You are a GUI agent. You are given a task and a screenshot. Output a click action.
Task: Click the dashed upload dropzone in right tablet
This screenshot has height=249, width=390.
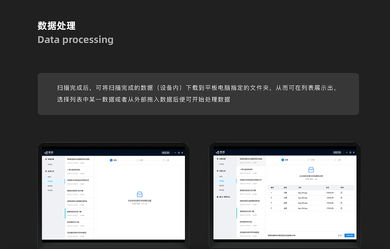coord(311,174)
